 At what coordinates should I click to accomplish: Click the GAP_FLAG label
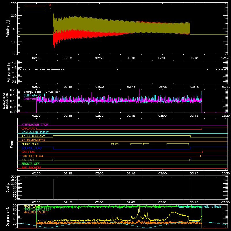pyautogui.click(x=29, y=128)
